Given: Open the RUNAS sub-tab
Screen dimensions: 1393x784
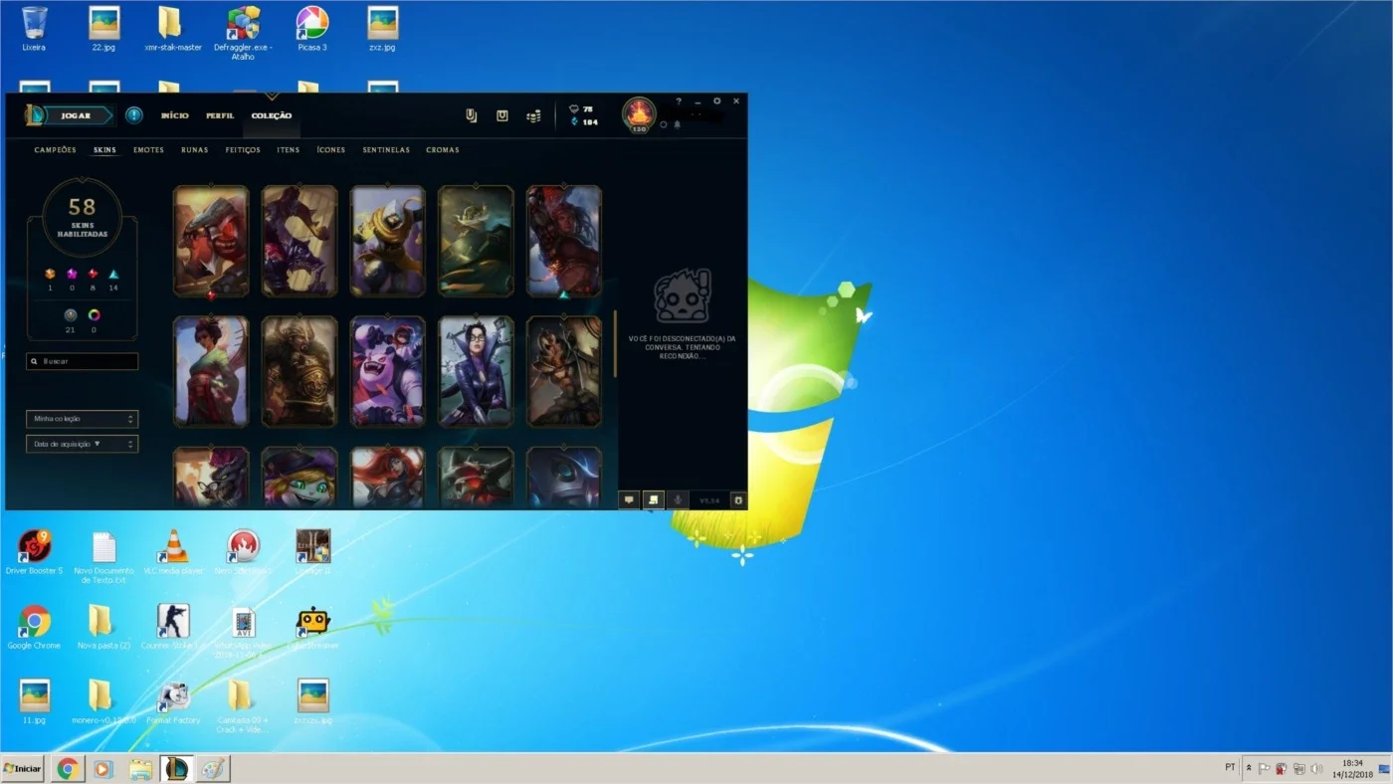Looking at the screenshot, I should (195, 150).
